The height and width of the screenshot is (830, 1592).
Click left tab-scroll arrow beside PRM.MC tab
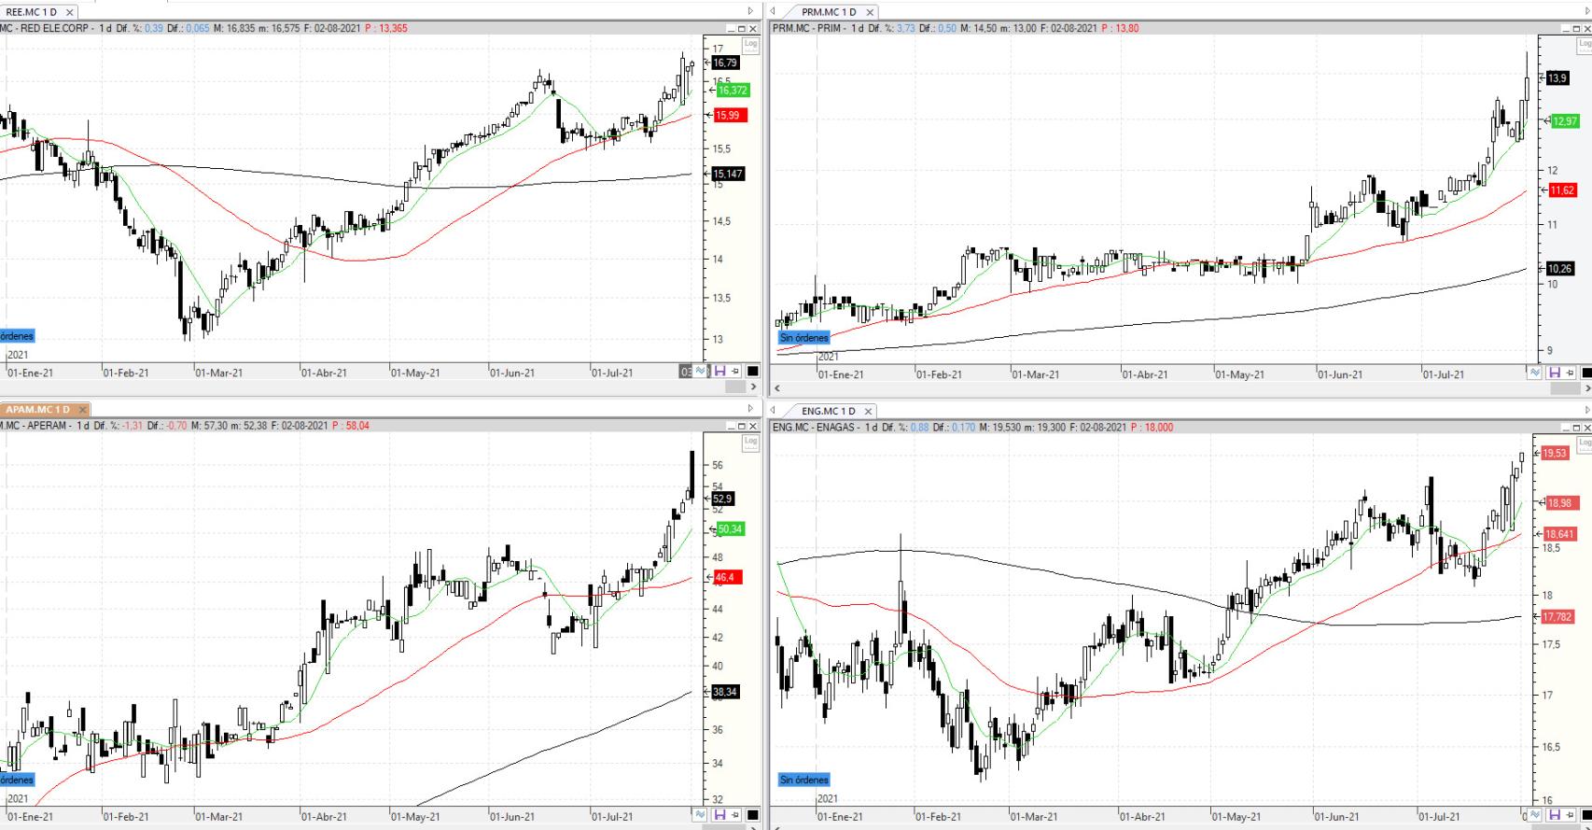[x=773, y=11]
